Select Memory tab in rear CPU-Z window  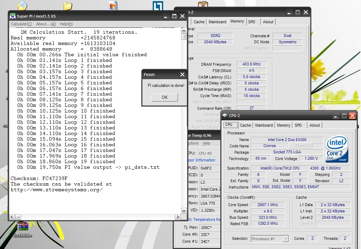click(237, 21)
